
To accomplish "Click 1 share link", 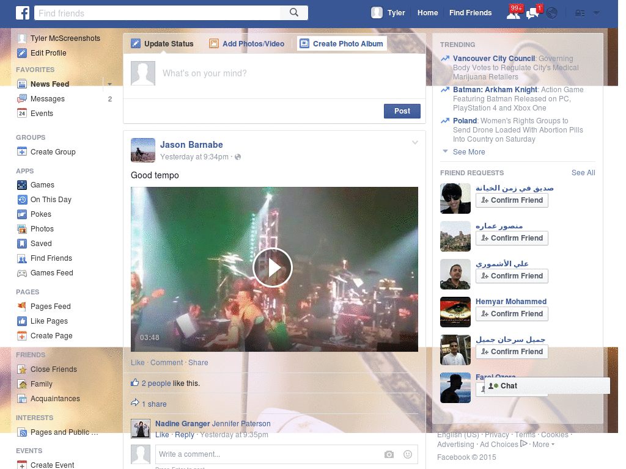I will (x=154, y=404).
